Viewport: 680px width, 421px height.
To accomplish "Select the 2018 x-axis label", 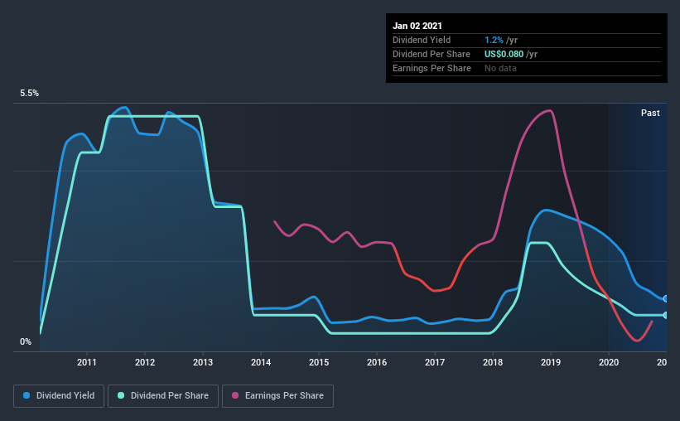I will click(x=493, y=362).
